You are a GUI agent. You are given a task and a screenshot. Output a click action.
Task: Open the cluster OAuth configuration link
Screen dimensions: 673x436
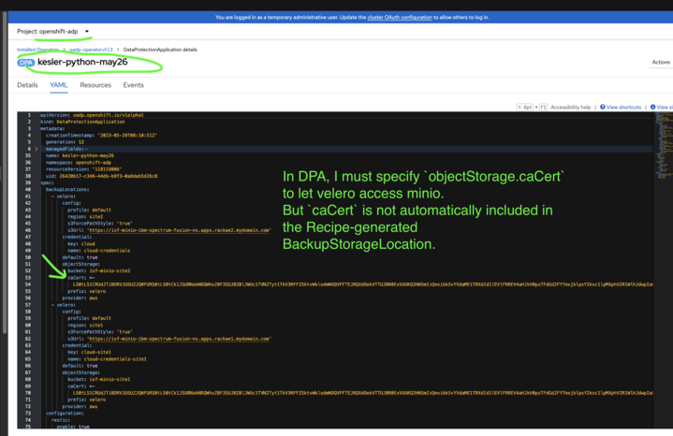click(400, 17)
